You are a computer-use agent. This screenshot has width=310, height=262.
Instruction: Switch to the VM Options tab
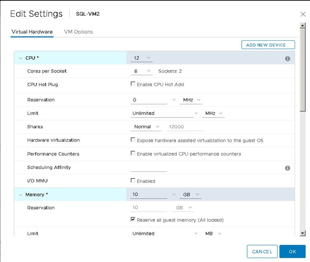78,32
